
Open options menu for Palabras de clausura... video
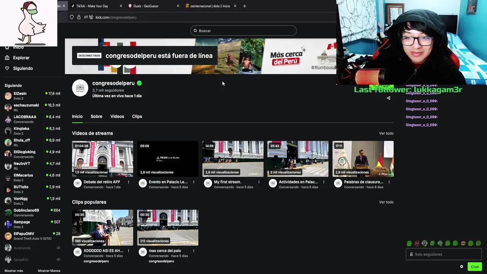coord(389,182)
